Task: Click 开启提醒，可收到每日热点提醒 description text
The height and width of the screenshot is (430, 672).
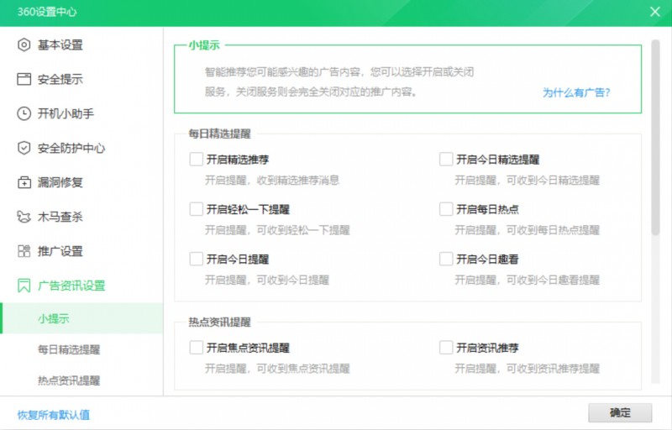Action: (x=528, y=230)
